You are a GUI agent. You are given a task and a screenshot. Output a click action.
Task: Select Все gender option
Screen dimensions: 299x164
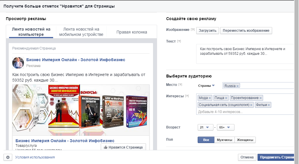tap(206, 140)
